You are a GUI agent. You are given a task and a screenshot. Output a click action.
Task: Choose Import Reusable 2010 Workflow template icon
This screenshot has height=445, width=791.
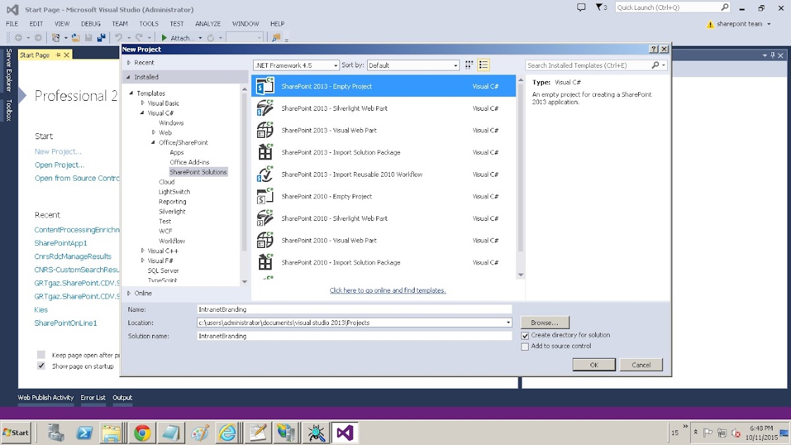tap(265, 174)
